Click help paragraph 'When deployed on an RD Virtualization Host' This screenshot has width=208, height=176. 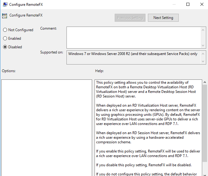pos(148,115)
